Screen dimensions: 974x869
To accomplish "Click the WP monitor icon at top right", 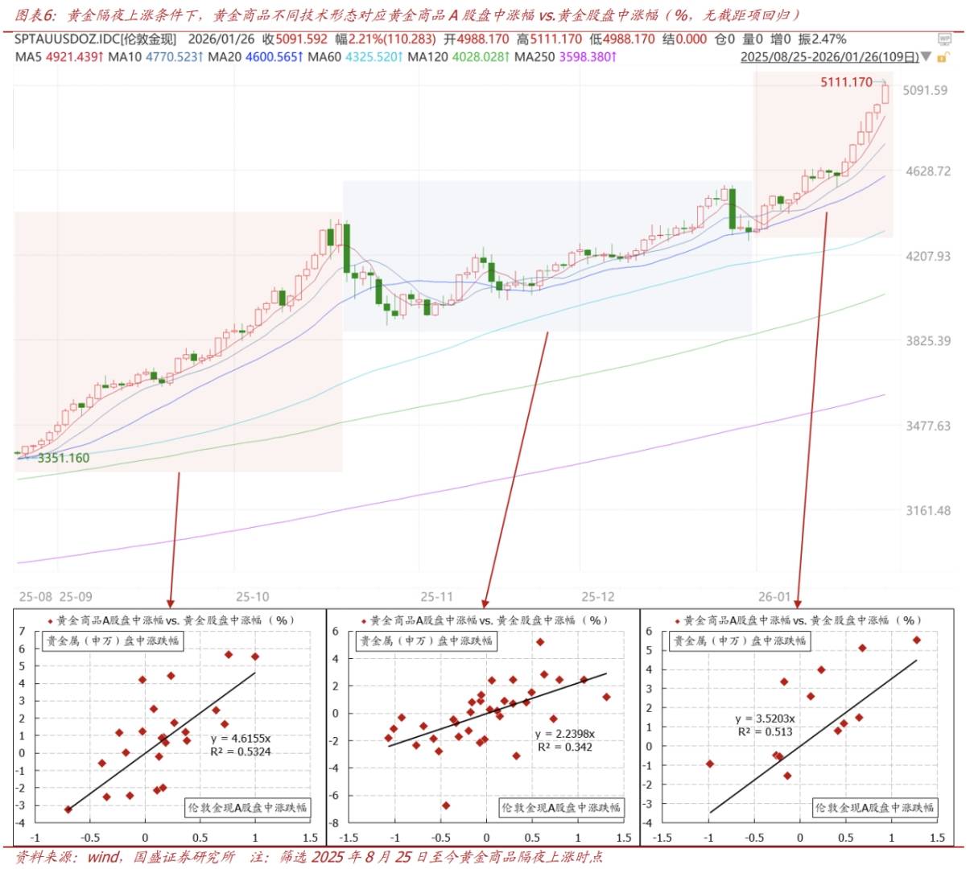I will [944, 39].
